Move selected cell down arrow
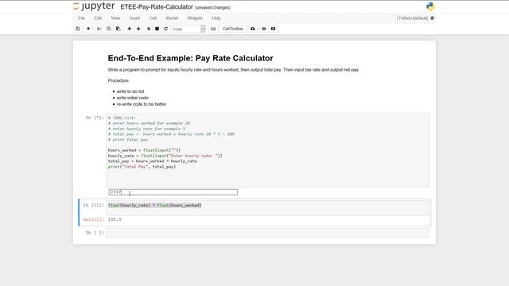This screenshot has width=509, height=286. tap(138, 29)
